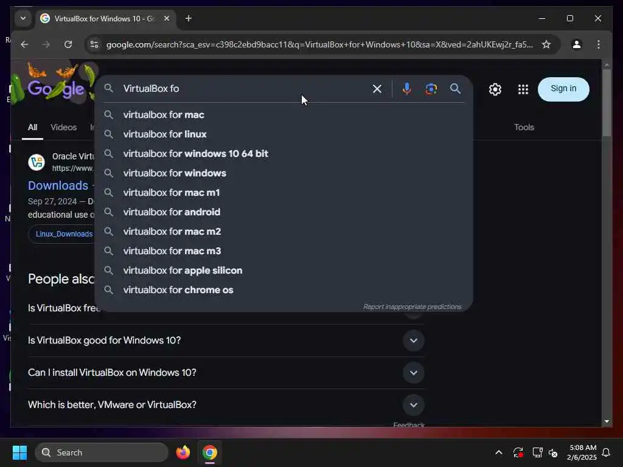Choose suggestion virtualbox for mac m1
This screenshot has height=467, width=623.
coord(284,193)
